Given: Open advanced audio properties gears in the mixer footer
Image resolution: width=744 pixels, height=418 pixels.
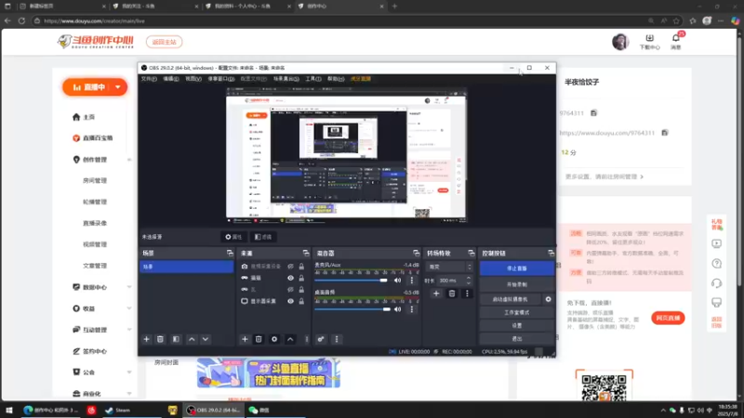Looking at the screenshot, I should [x=321, y=339].
